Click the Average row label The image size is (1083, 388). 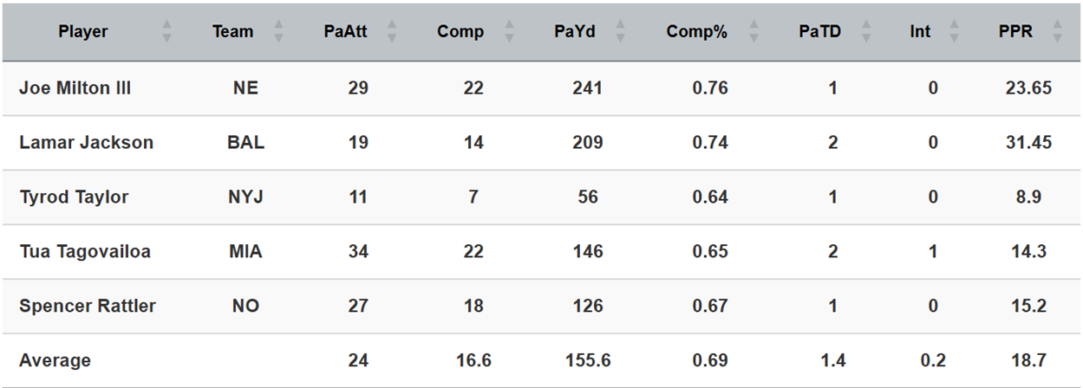click(x=55, y=360)
